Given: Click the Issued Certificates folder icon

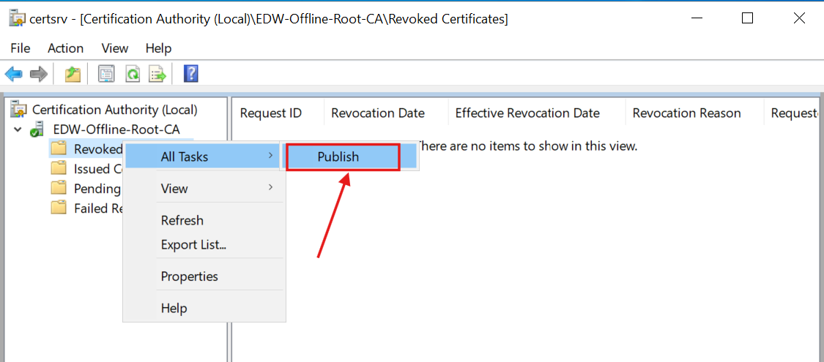Looking at the screenshot, I should [59, 168].
